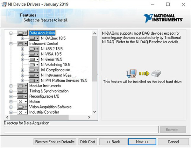Screen dimensions: 191x148
Task: Click the horizontal scrollbar left arrow
Action: (7, 117)
